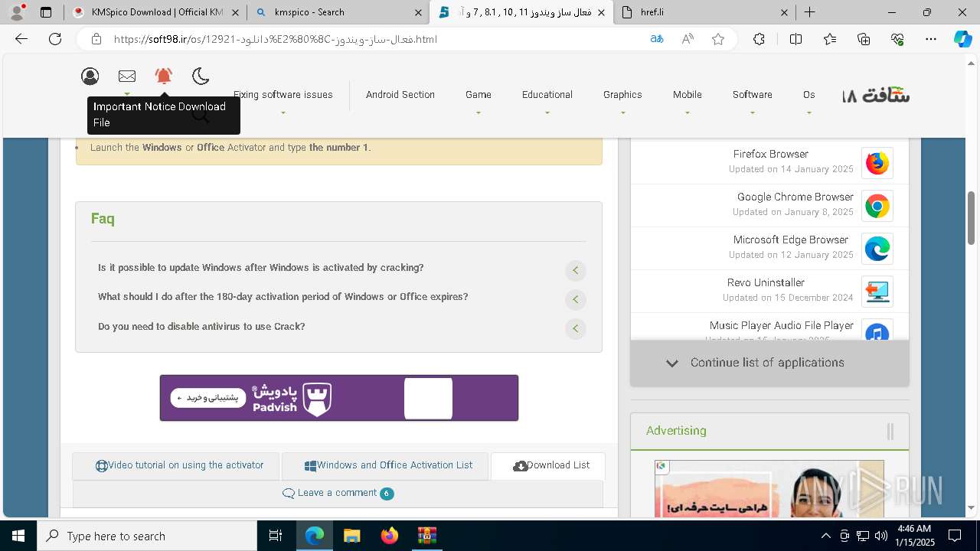Launch Firefox from the taskbar
980x551 pixels.
tap(389, 536)
